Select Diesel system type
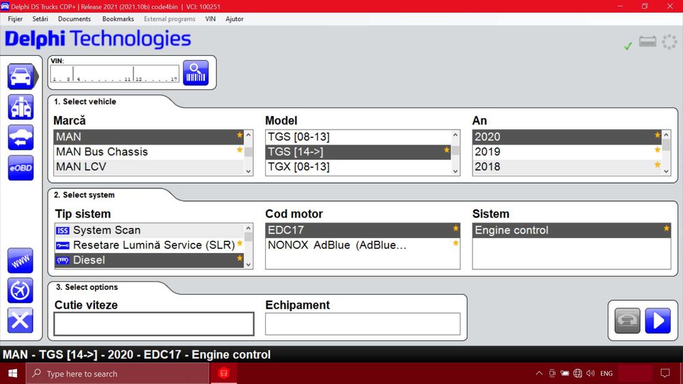Screen dimensions: 683x384 [148, 260]
